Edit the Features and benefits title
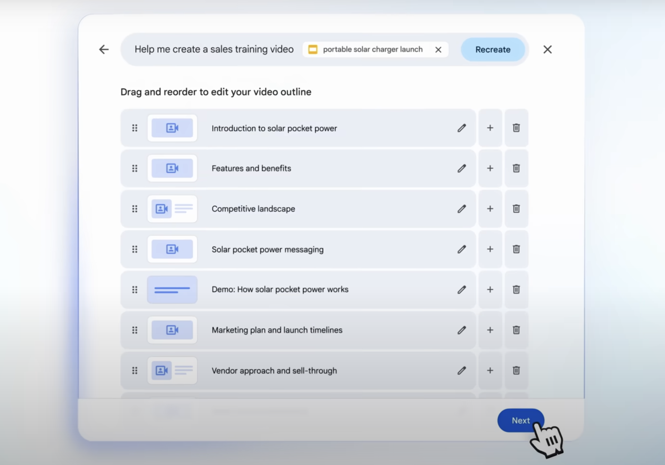The image size is (665, 465). pyautogui.click(x=461, y=168)
